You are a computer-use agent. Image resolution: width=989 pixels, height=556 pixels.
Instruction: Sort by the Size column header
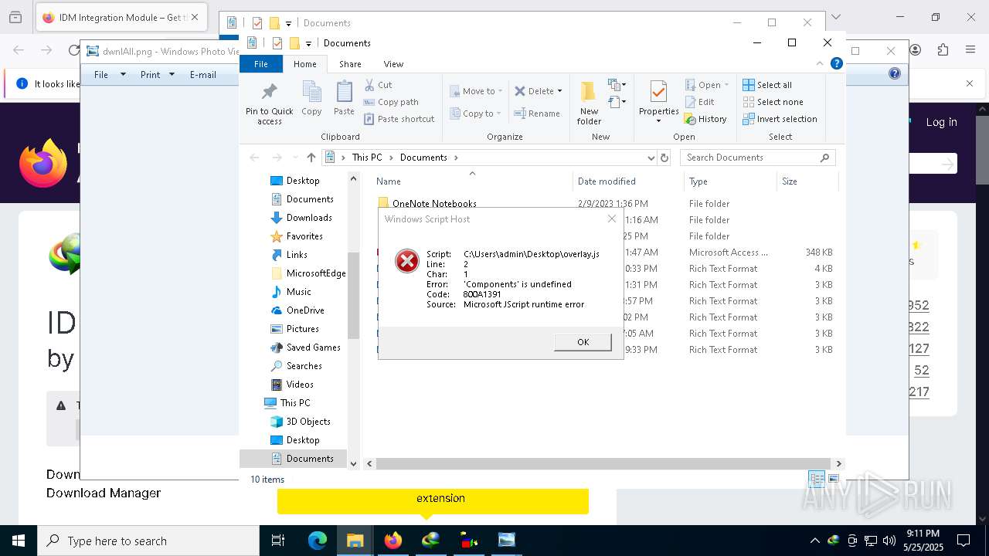point(807,181)
